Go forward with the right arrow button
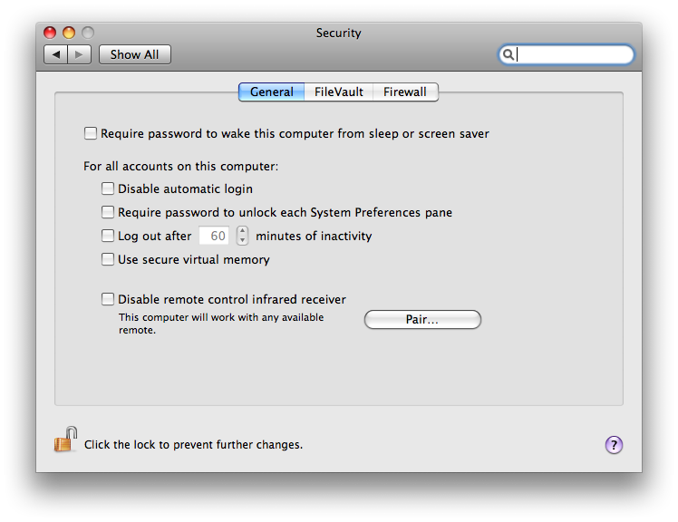 click(x=79, y=54)
